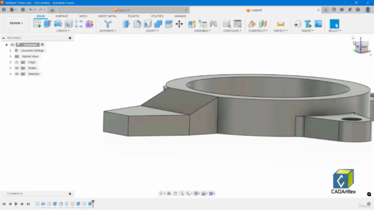
Task: Toggle visibility of the Sketches folder
Action: 17,74
